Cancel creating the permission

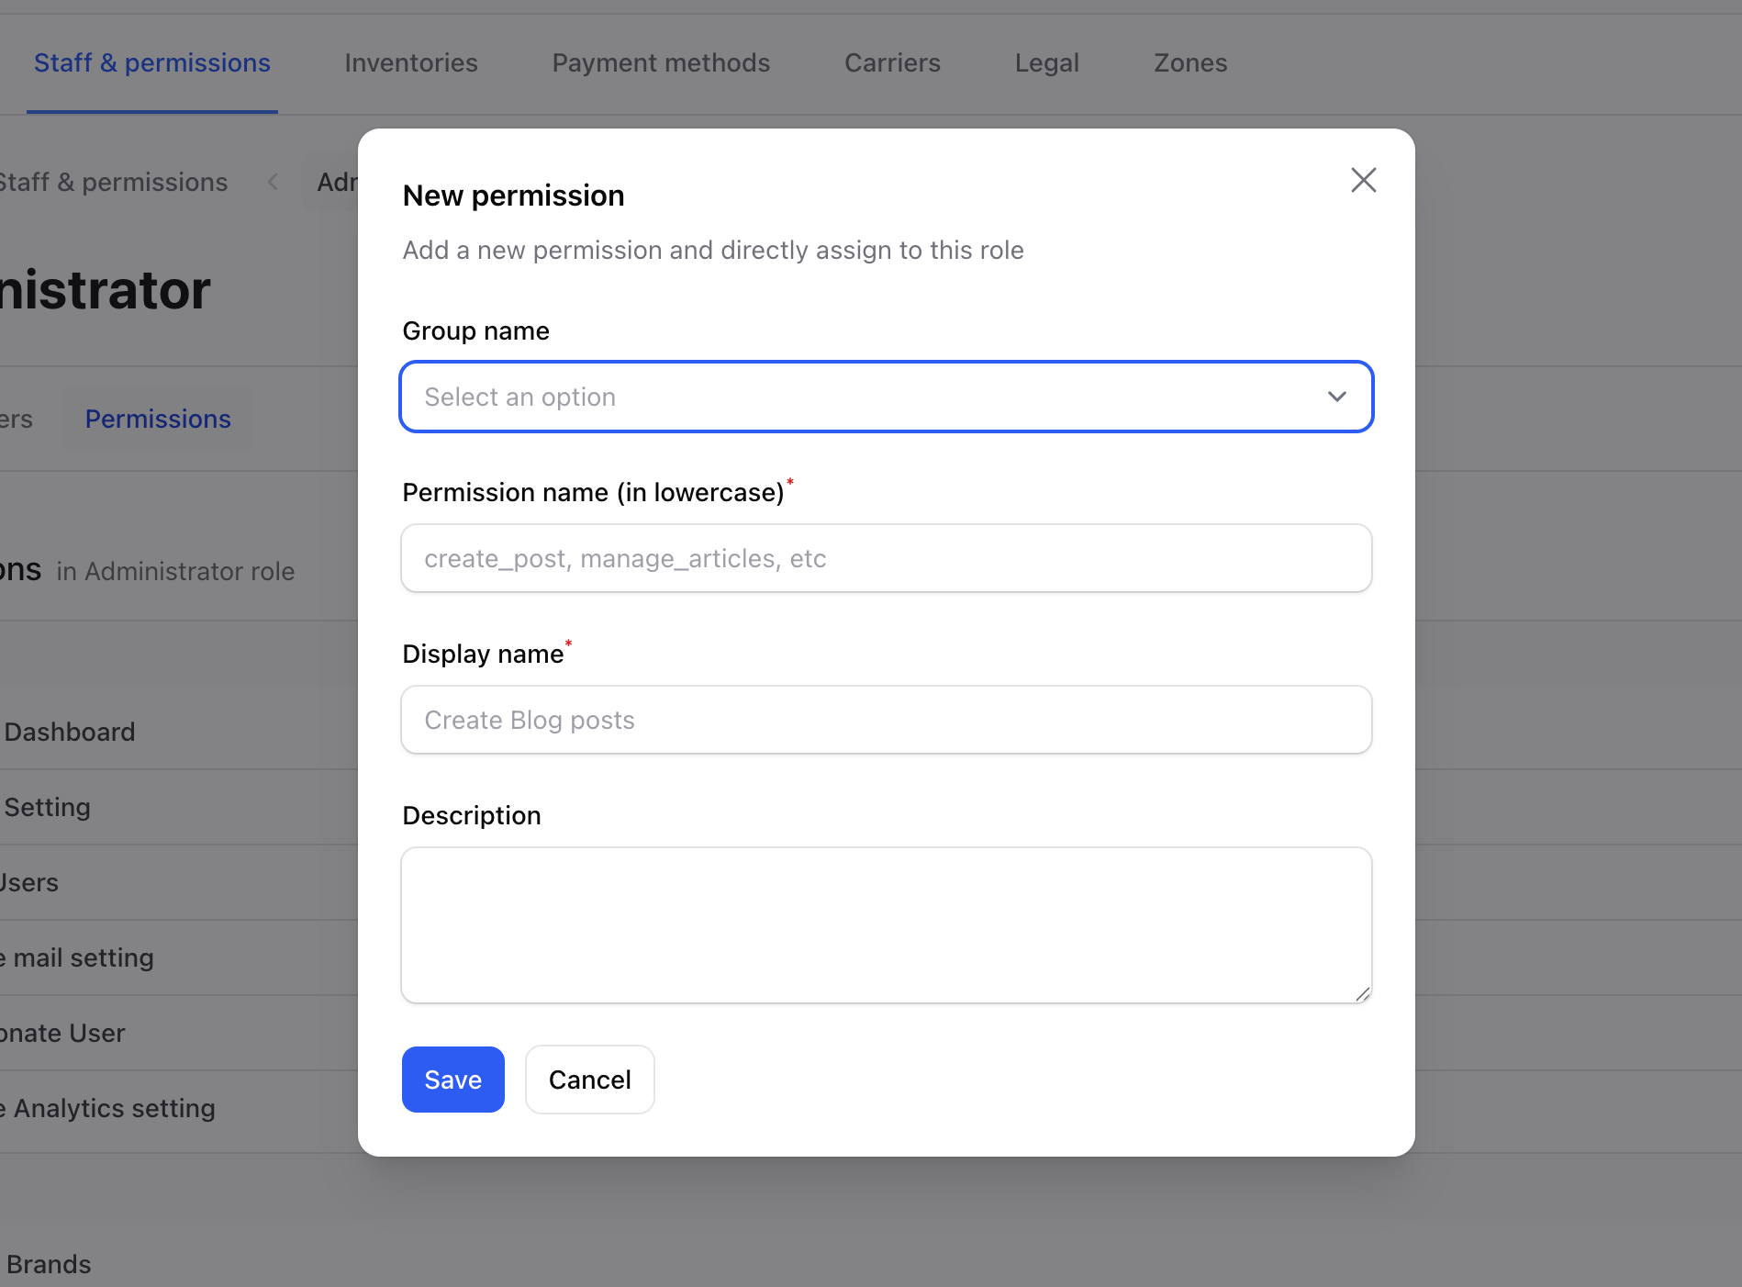pos(589,1080)
